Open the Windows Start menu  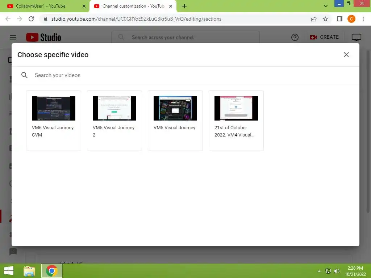tap(9, 271)
